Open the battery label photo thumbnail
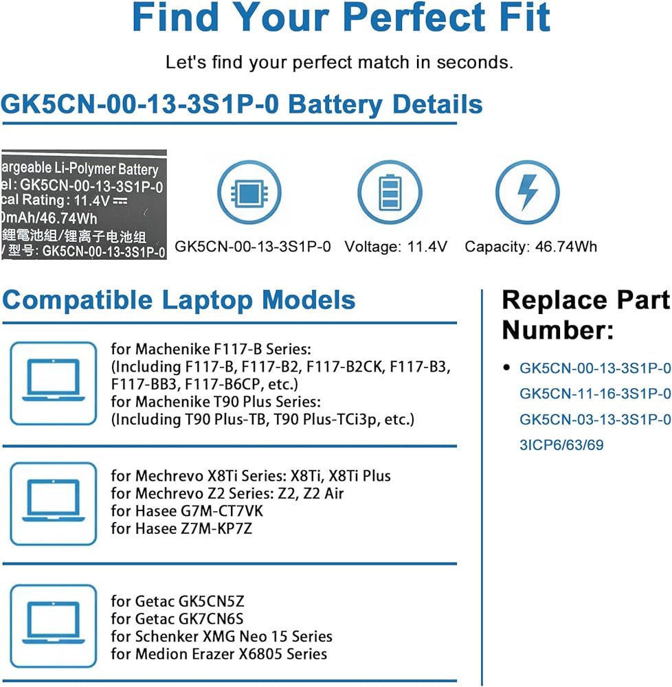Screen dimensions: 672x687 [x=83, y=205]
